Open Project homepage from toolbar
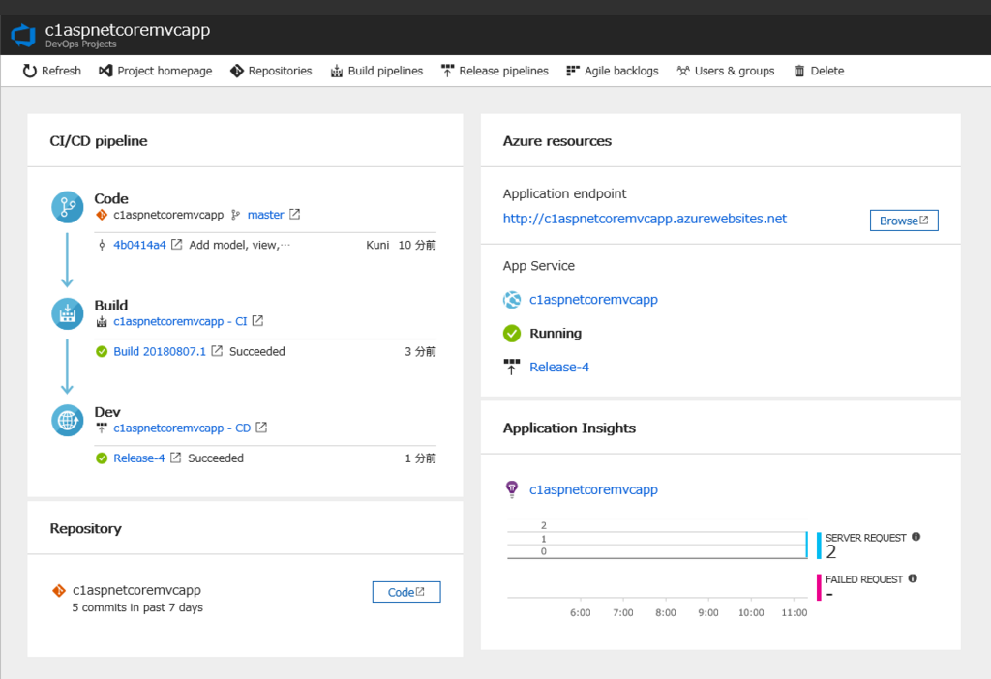Screen dimensions: 991x679 pyautogui.click(x=156, y=71)
